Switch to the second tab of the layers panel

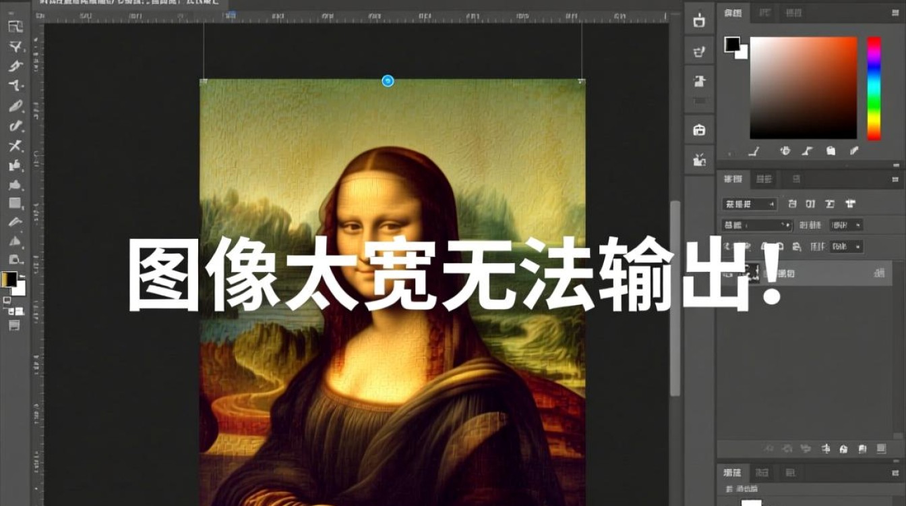click(x=764, y=179)
